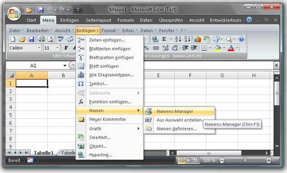Select the Überprüfen ribbon tab

tap(171, 20)
